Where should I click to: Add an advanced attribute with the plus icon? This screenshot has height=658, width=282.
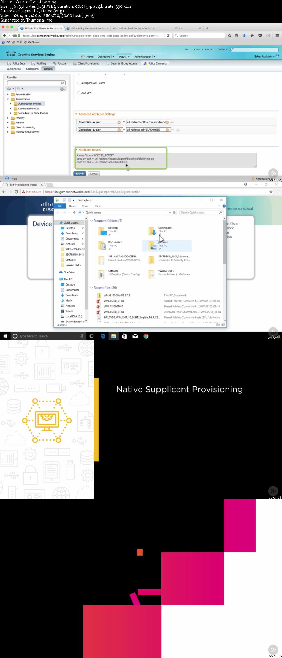[178, 130]
